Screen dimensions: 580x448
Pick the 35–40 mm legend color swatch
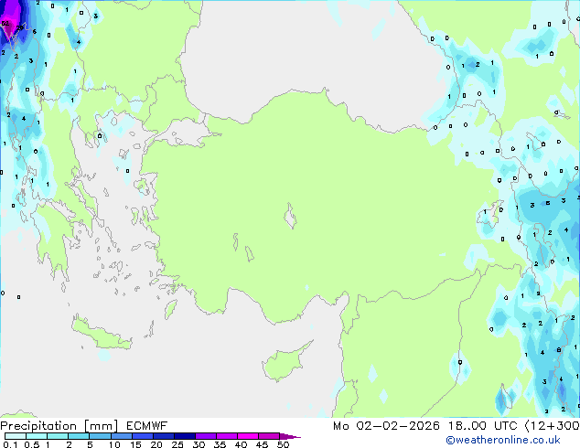[226, 436]
